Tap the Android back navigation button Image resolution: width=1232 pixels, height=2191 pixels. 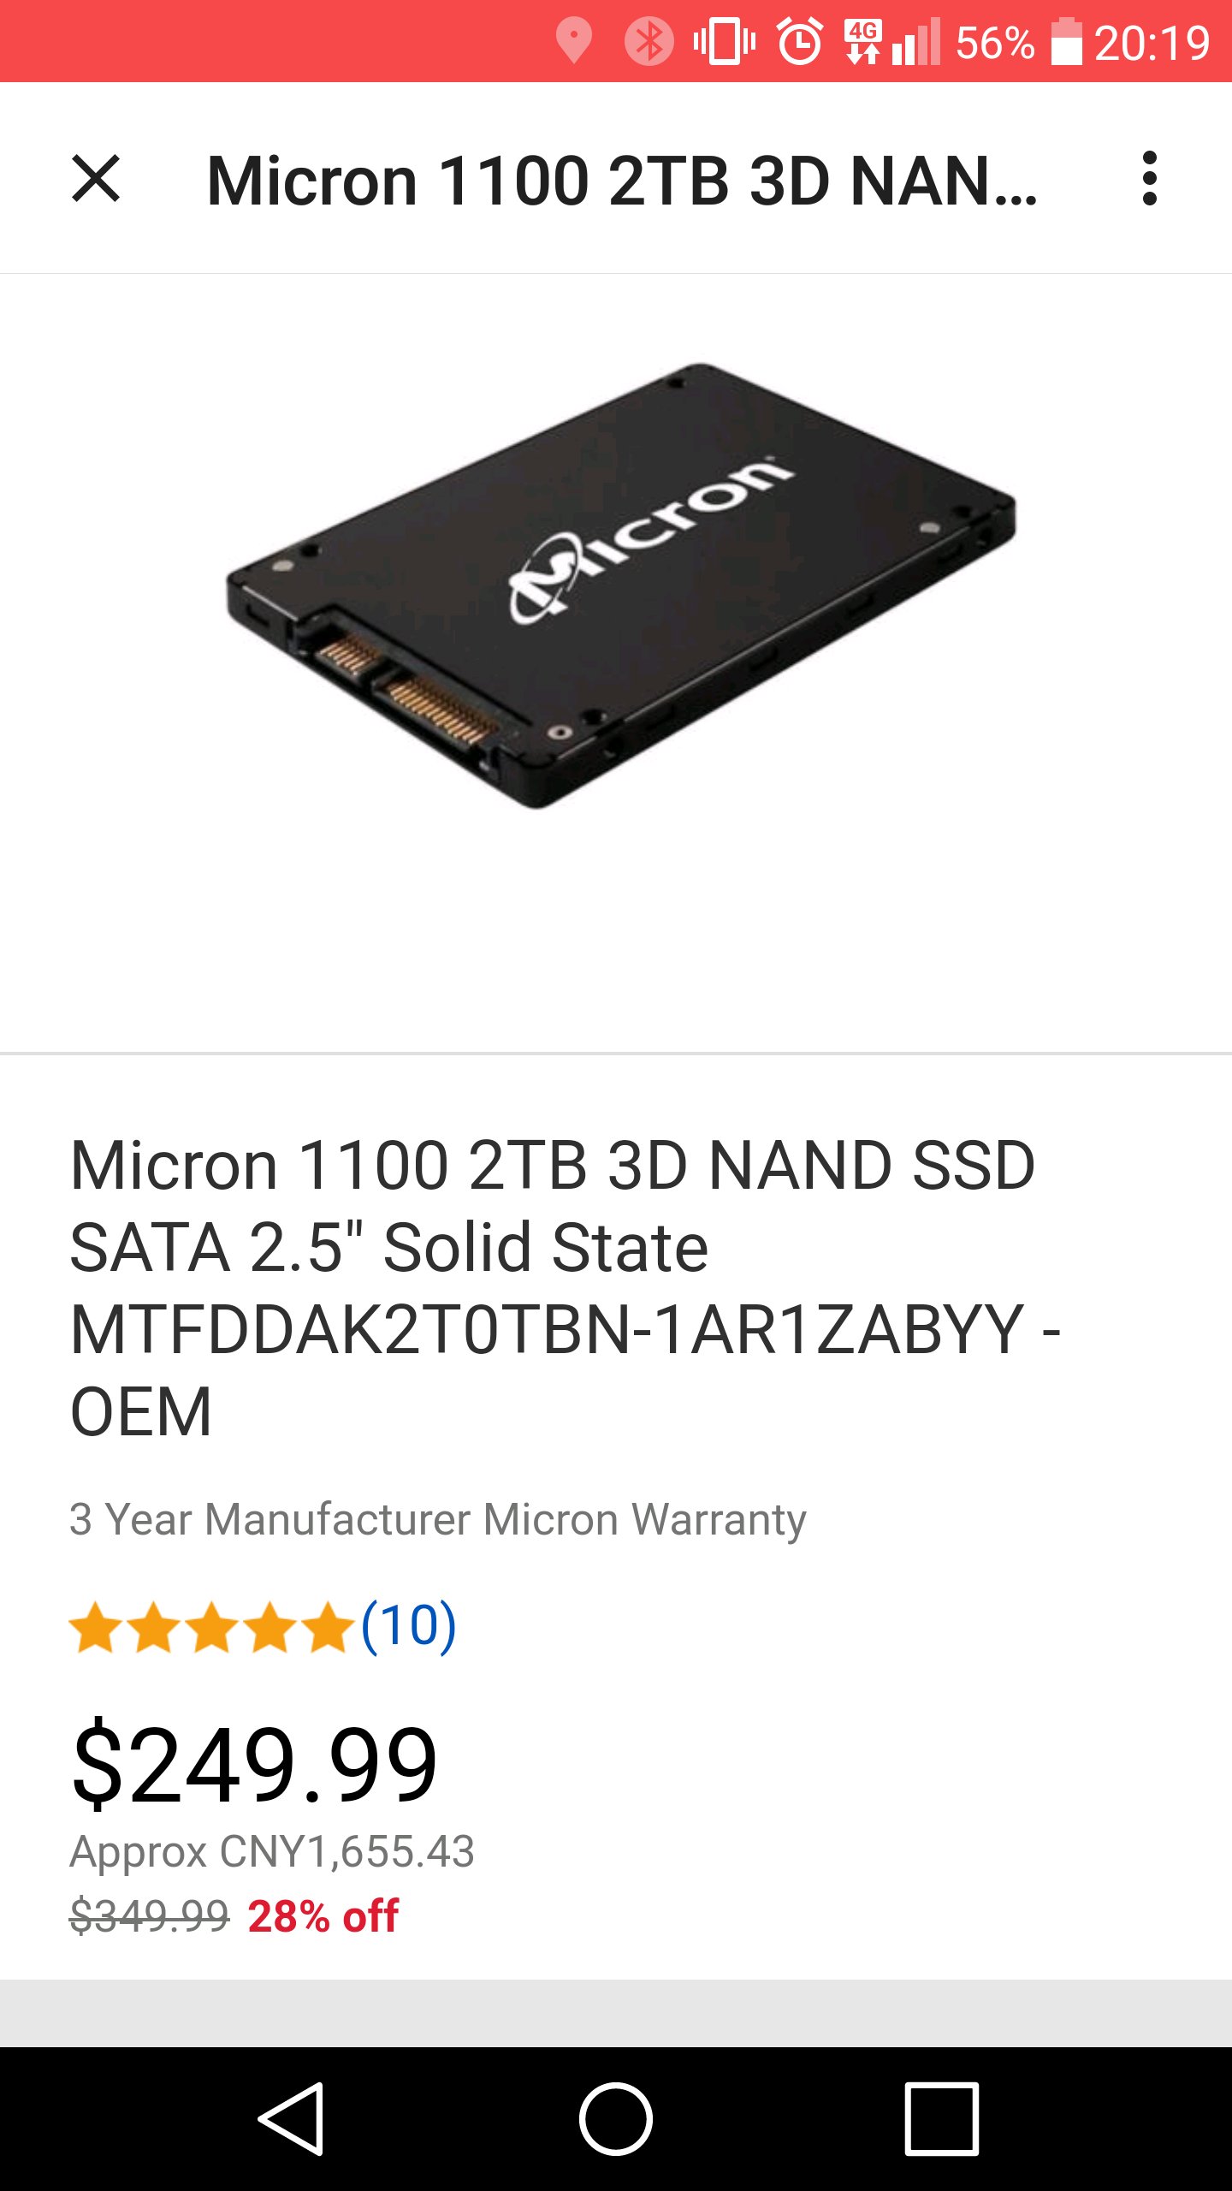click(292, 2118)
